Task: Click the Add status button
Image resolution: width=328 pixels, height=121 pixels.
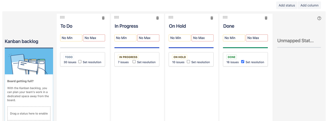Action: point(287,6)
